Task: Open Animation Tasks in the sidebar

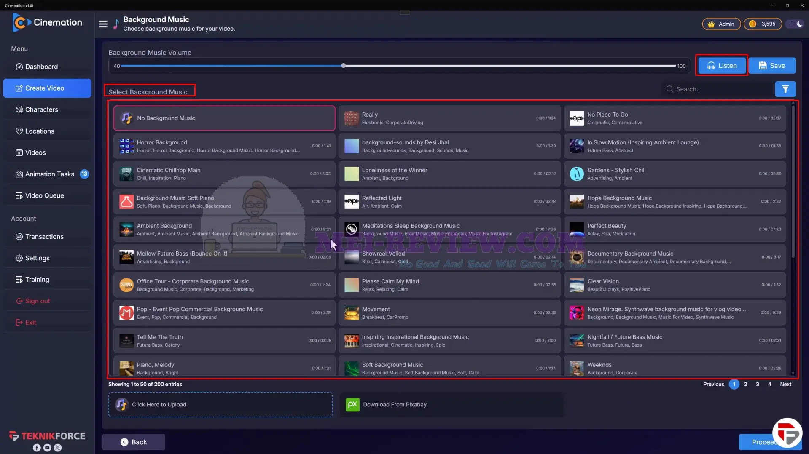Action: [47, 174]
